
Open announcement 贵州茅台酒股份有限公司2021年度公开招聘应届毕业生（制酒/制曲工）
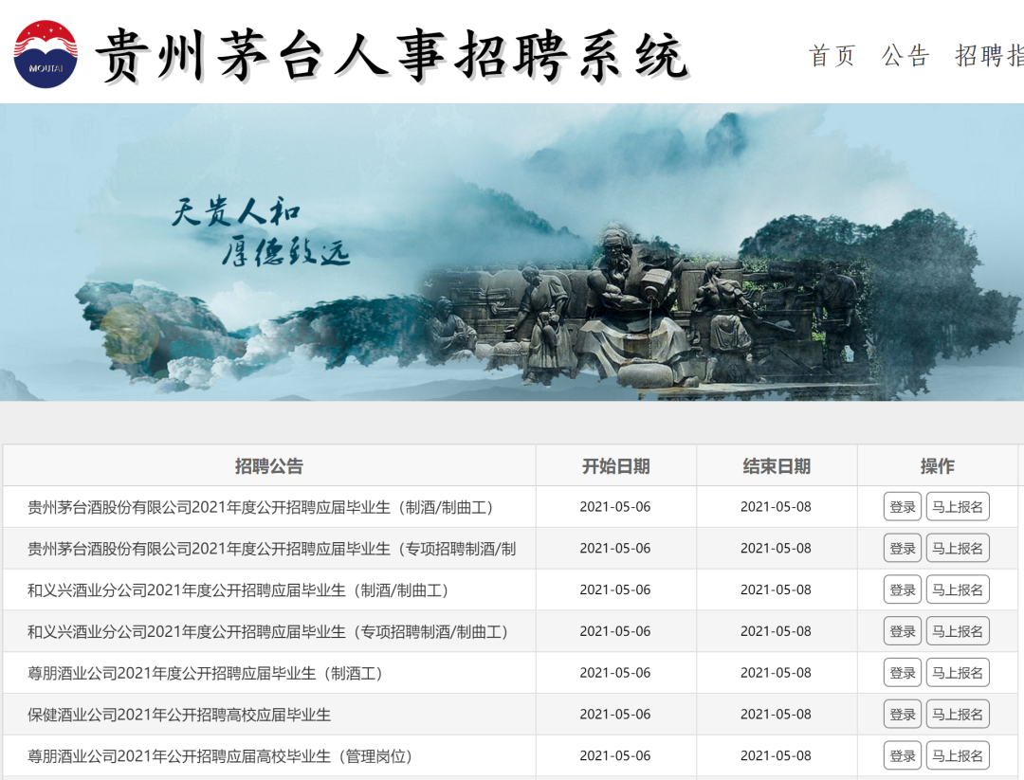coord(260,507)
